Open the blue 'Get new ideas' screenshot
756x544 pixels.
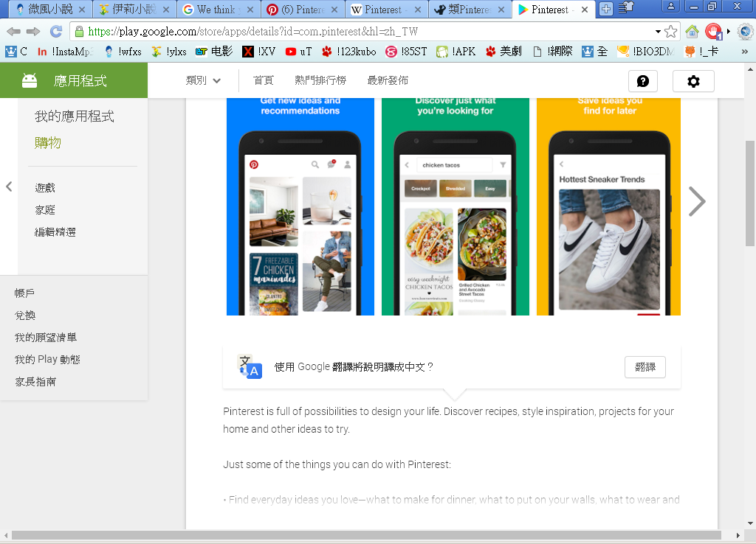pos(300,207)
